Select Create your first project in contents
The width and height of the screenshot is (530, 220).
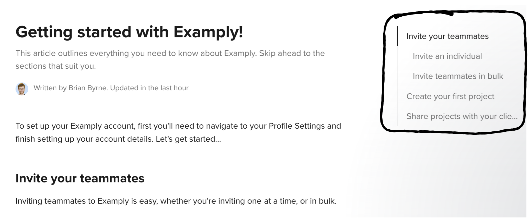[x=450, y=96]
